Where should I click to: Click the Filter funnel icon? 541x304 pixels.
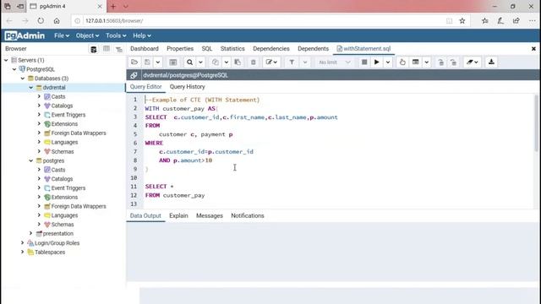292,62
